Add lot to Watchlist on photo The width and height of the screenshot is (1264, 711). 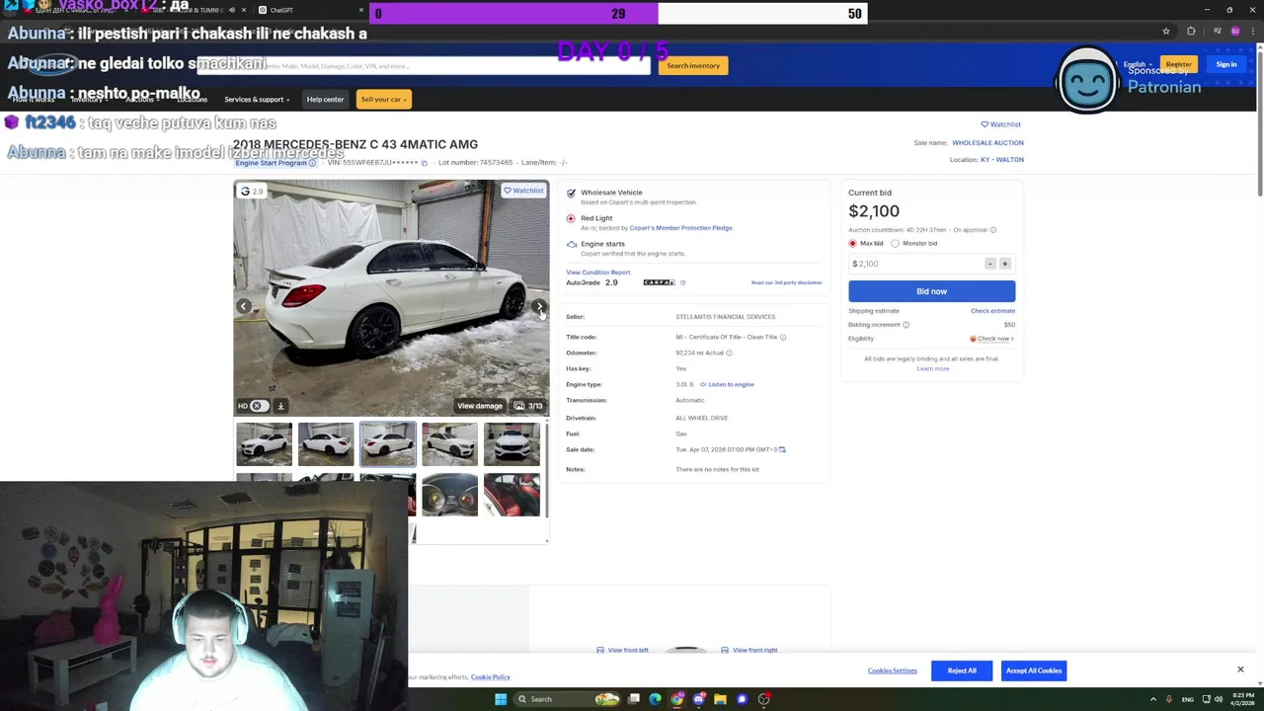click(x=523, y=191)
